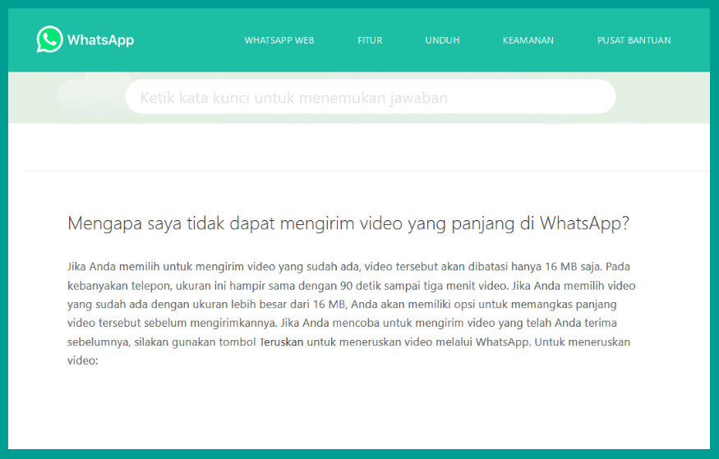Click the article heading about long videos

click(x=348, y=223)
